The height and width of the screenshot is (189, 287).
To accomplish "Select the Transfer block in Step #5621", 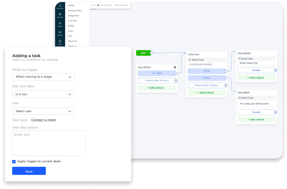I will tap(256, 112).
